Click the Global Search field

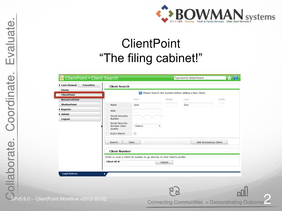[200, 78]
